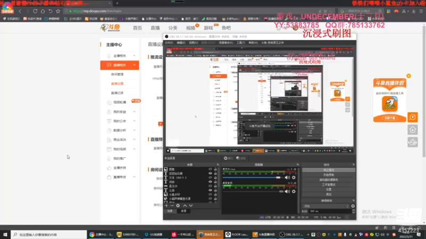Open the 视频 navigation tab

coord(191,28)
